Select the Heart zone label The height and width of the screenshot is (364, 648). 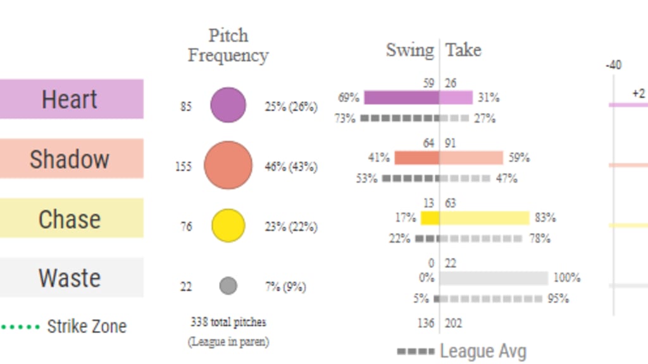pos(71,99)
